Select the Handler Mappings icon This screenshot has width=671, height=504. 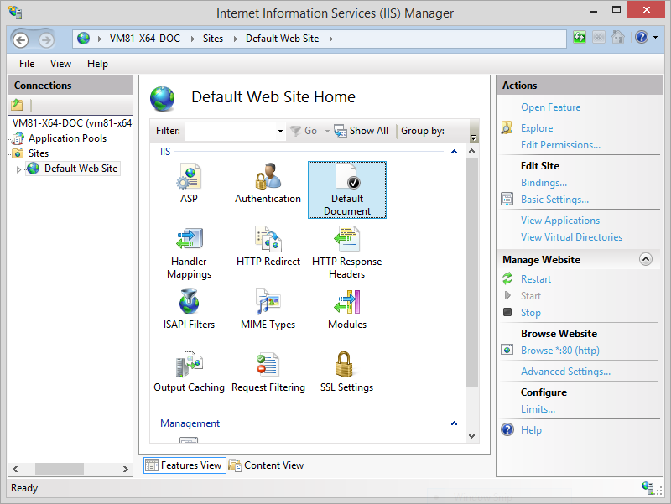click(x=189, y=241)
